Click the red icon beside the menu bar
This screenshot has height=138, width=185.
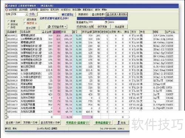pyautogui.click(x=7, y=10)
